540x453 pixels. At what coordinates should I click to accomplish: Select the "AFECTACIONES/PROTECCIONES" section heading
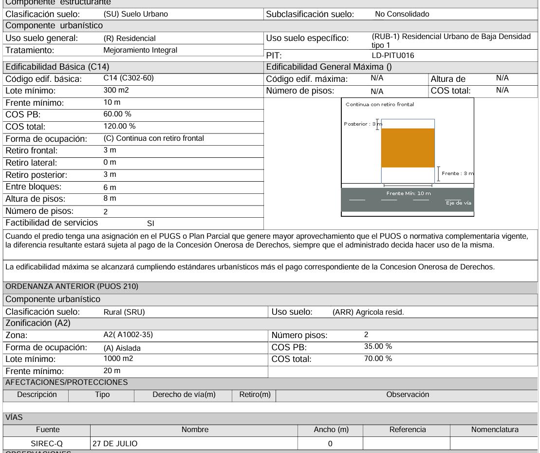coord(67,382)
